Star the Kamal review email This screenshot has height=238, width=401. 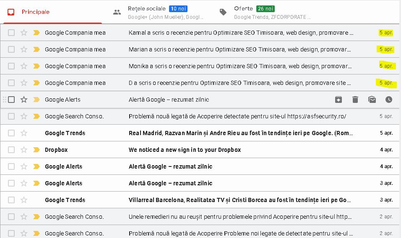24,33
